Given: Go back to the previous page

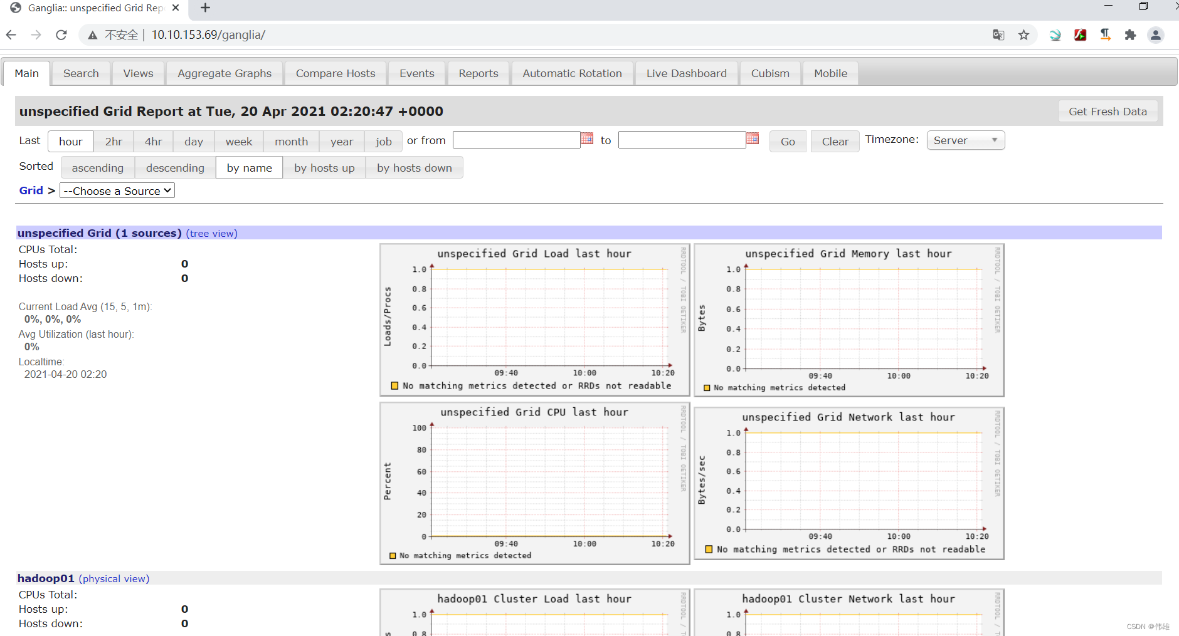Looking at the screenshot, I should coord(11,35).
